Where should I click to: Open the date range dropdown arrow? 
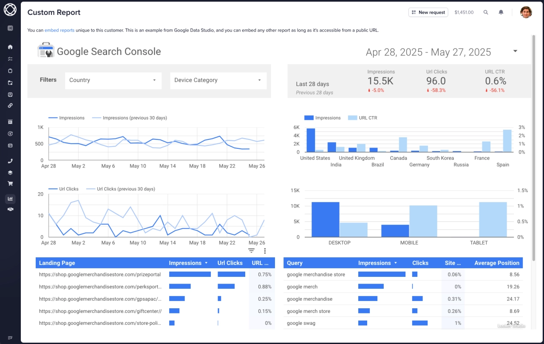[x=515, y=51]
